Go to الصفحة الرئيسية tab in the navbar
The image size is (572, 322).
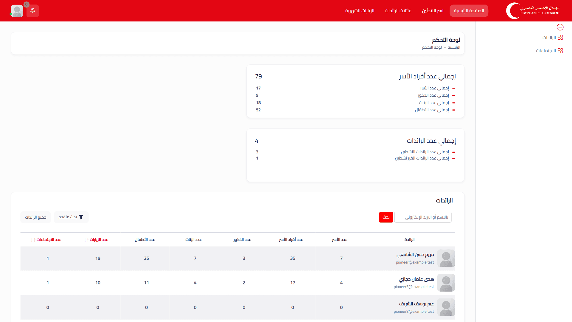tap(469, 11)
